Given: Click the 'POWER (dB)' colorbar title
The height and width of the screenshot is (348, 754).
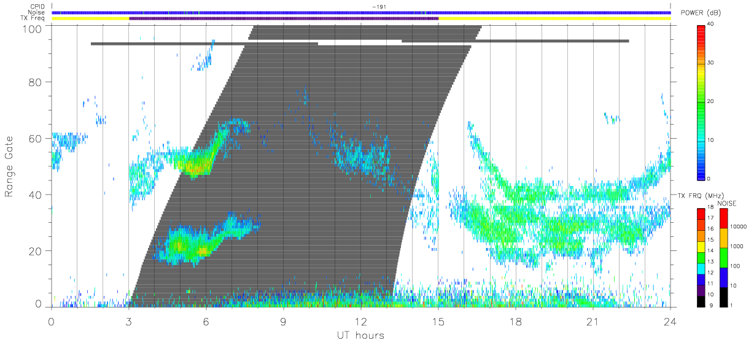Looking at the screenshot, I should pyautogui.click(x=702, y=13).
